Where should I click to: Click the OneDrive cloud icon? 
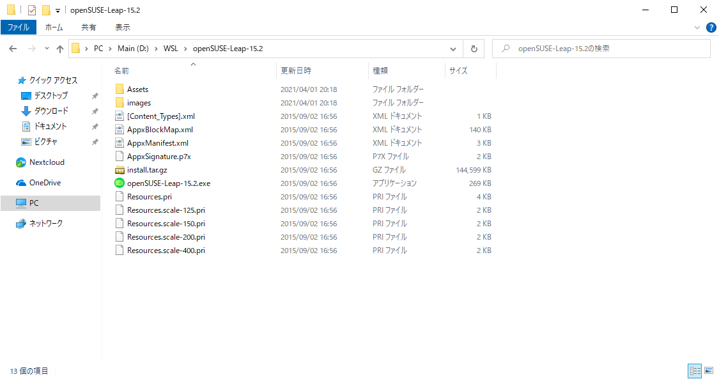tap(20, 183)
